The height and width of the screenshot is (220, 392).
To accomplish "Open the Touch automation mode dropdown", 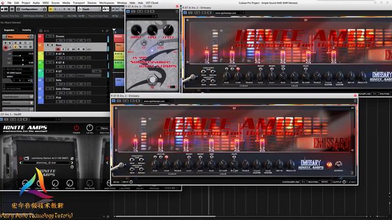I will pos(89,9).
